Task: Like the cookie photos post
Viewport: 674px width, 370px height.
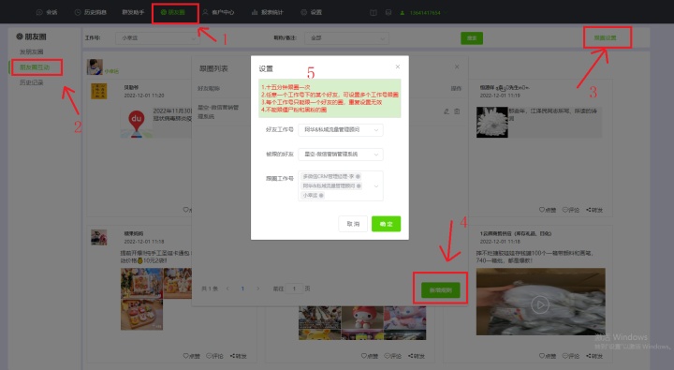Action: [x=192, y=356]
